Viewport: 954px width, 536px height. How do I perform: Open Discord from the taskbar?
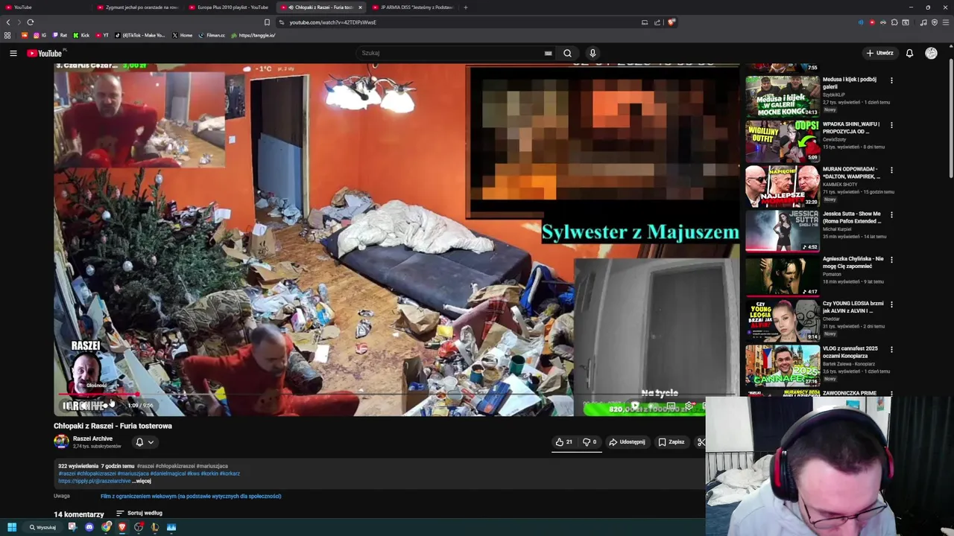point(89,527)
